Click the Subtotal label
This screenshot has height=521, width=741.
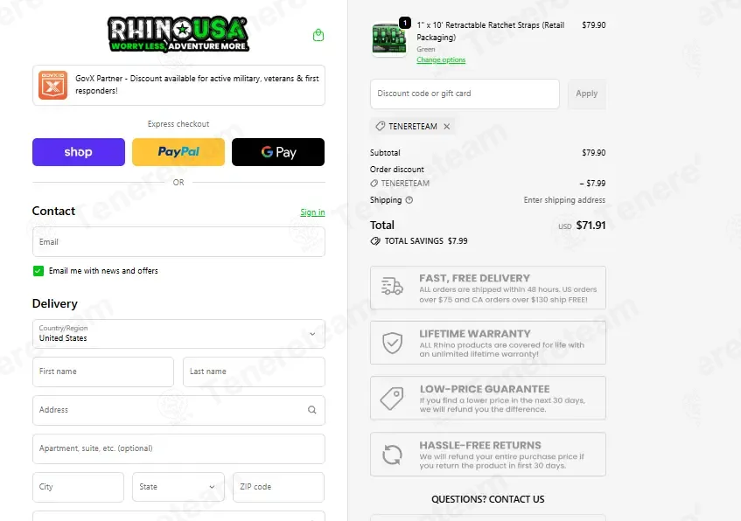pos(385,153)
